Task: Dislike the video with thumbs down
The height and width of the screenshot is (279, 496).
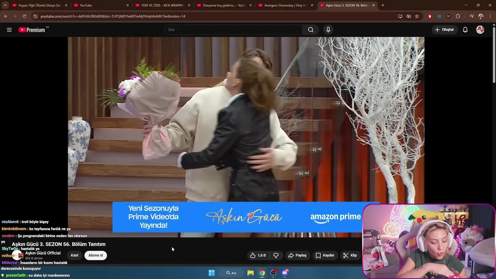Action: pyautogui.click(x=276, y=255)
